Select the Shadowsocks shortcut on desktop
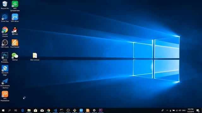This screenshot has width=202, height=113. point(5,83)
